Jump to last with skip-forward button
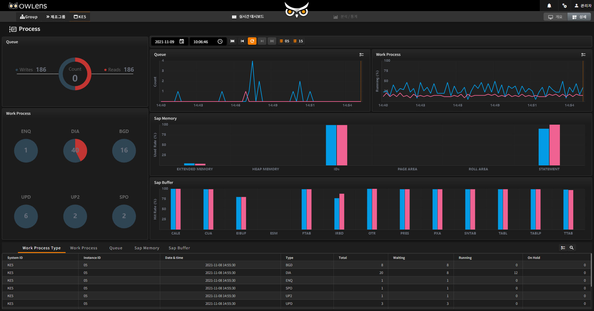This screenshot has height=311, width=594. point(272,41)
